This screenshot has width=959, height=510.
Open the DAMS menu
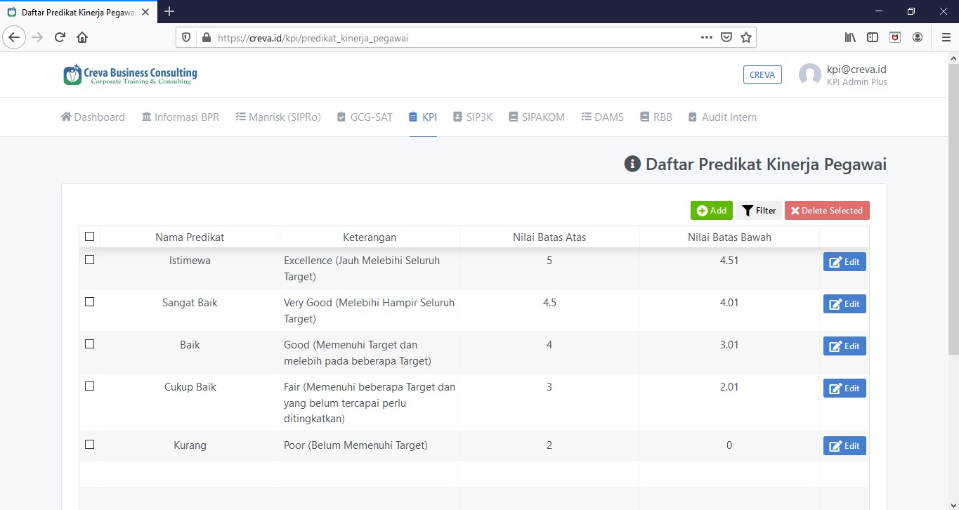[603, 117]
